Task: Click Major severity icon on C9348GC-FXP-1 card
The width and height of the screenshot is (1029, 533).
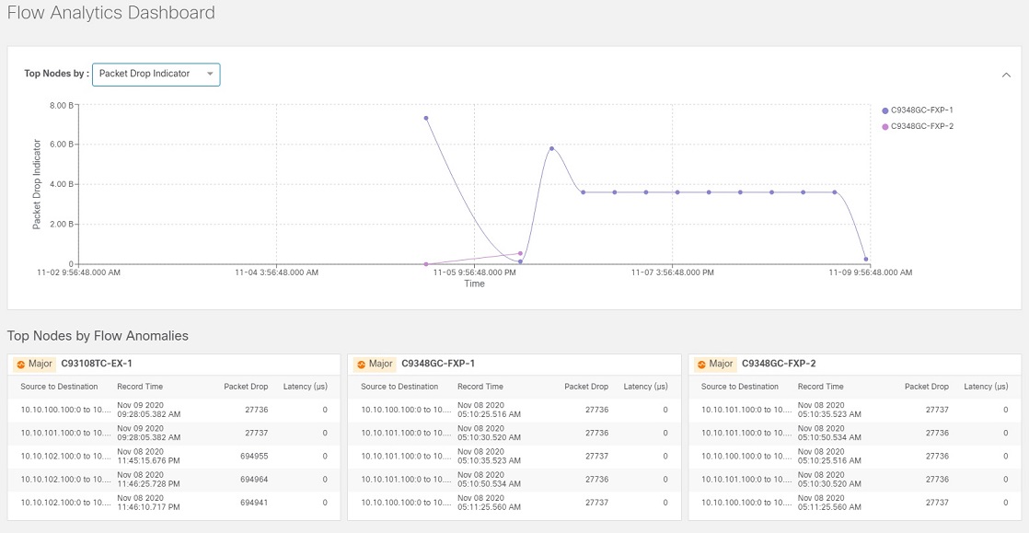Action: (360, 364)
